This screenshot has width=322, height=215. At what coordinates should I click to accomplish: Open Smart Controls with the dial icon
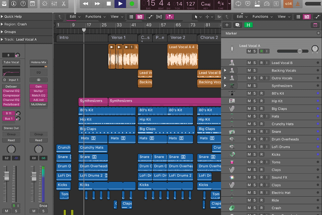coord(45,4)
